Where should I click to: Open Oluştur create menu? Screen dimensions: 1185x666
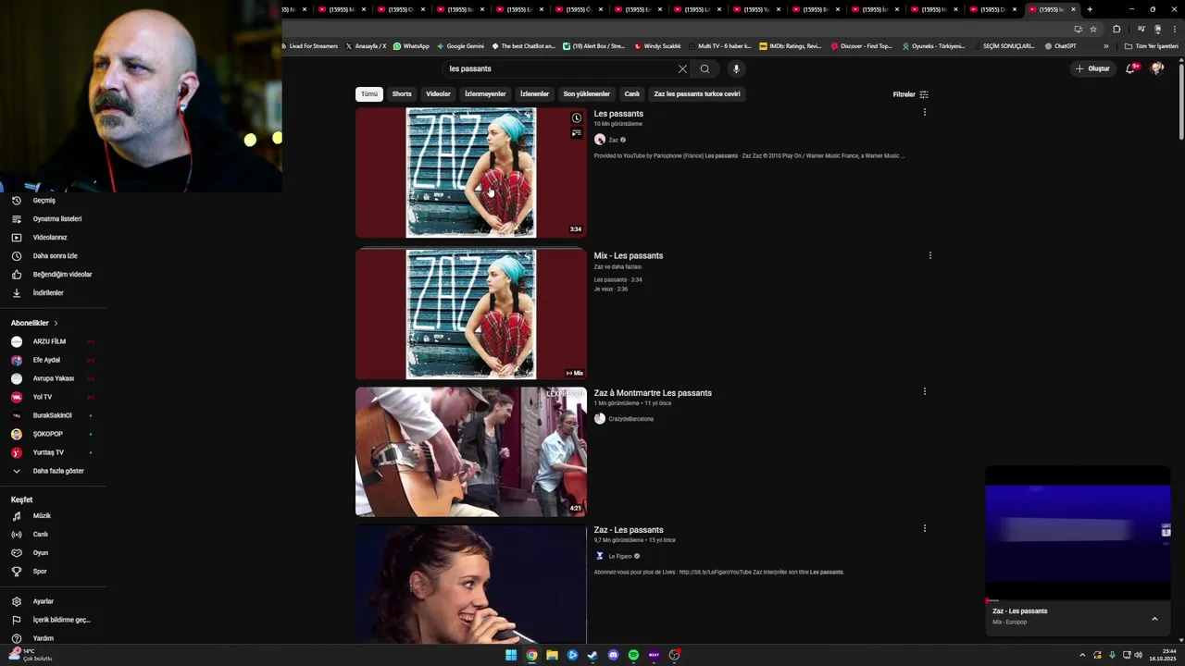[1092, 68]
